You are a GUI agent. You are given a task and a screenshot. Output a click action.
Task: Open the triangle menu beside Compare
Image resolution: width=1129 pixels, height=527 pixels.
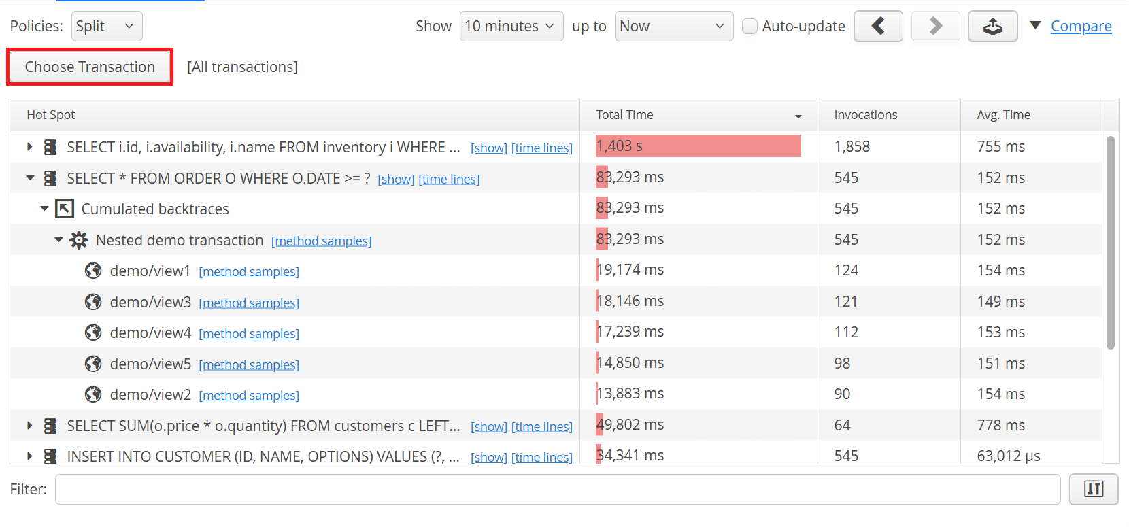coord(1035,25)
